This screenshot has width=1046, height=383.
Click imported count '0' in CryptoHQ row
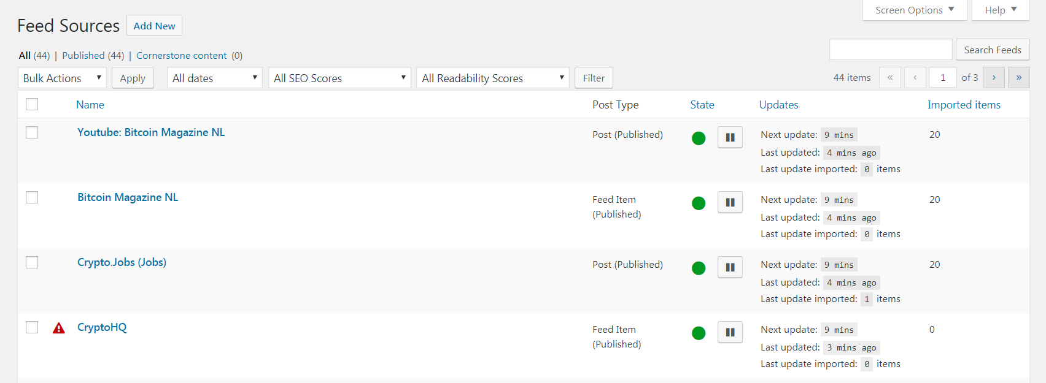click(x=932, y=330)
